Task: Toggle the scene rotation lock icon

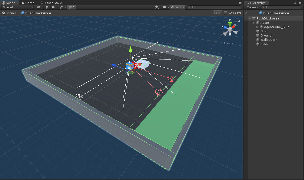Action: 239,21
